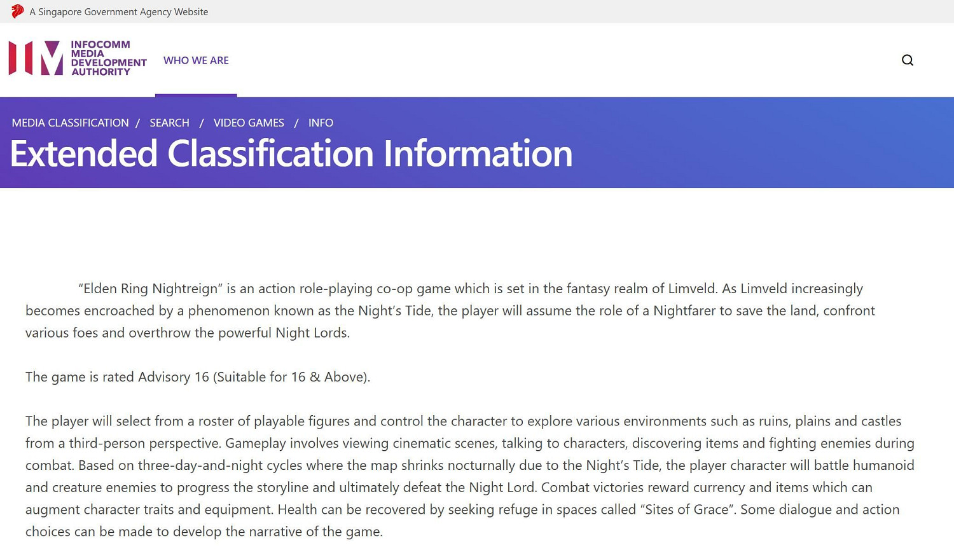Viewport: 954px width, 550px height.
Task: Navigate to the SEARCH breadcrumb link
Action: (x=169, y=123)
